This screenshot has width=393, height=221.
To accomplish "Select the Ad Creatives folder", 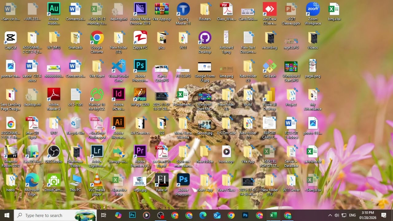I will tap(140, 126).
